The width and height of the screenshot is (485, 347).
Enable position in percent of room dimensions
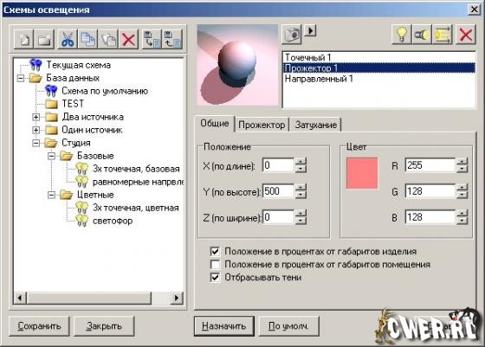point(215,265)
